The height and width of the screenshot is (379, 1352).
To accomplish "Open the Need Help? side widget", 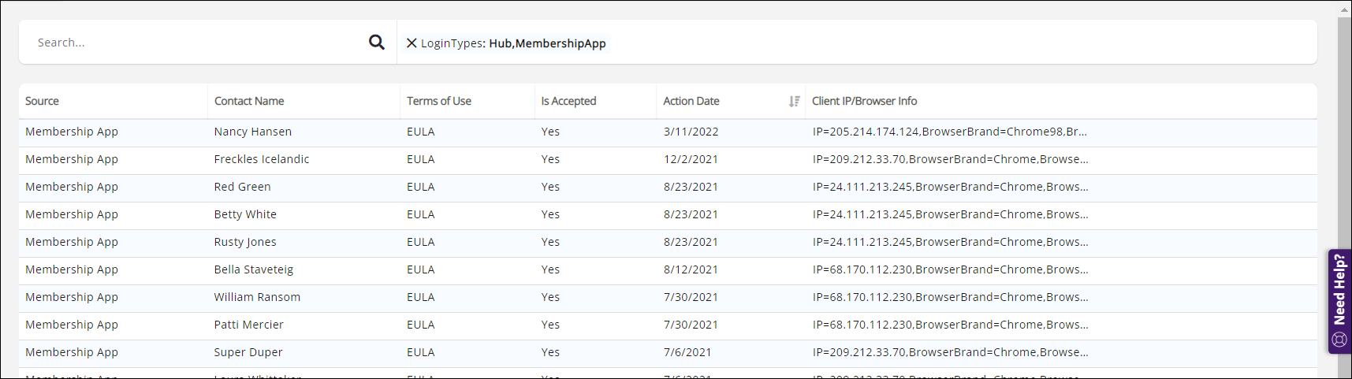I will coord(1339,301).
